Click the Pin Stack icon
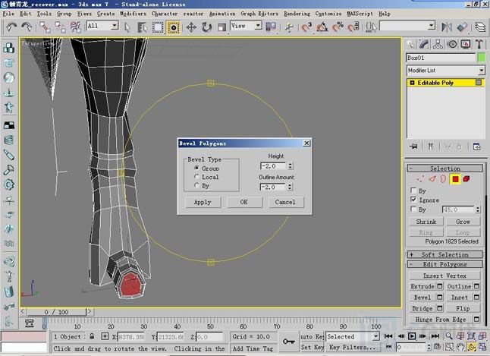Viewport: 490px width, 356px height. tap(413, 146)
